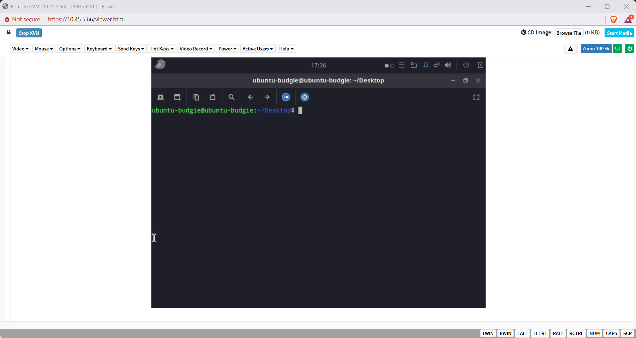The image size is (636, 338).
Task: Toggle the NUM lock key indicator
Action: coord(595,333)
